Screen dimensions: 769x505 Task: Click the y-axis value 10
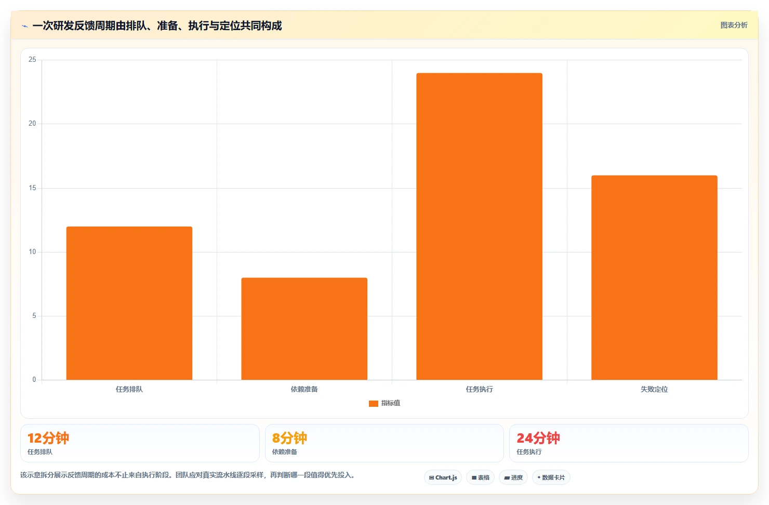coord(32,252)
